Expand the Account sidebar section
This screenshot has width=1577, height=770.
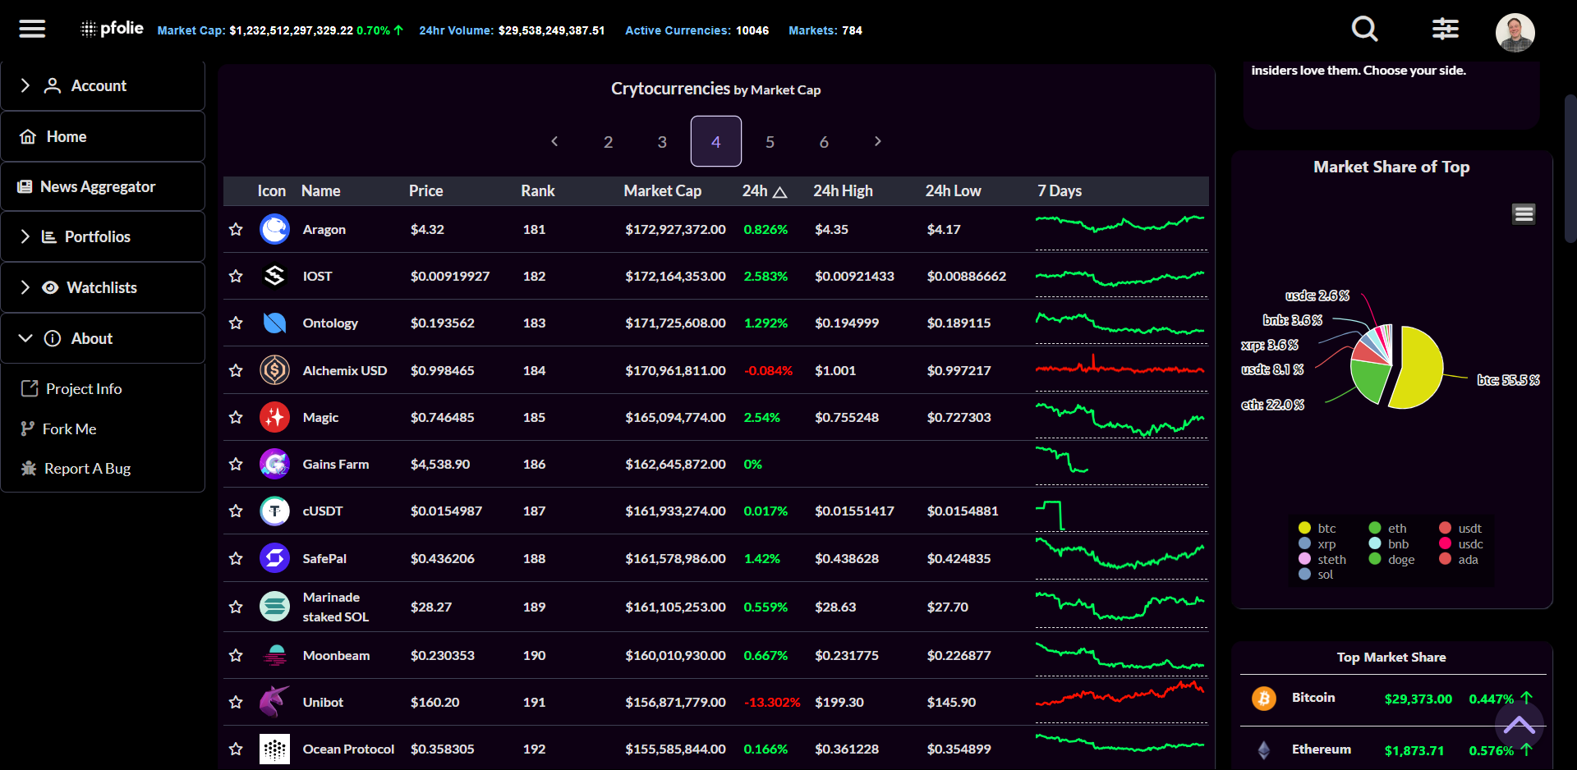[25, 85]
